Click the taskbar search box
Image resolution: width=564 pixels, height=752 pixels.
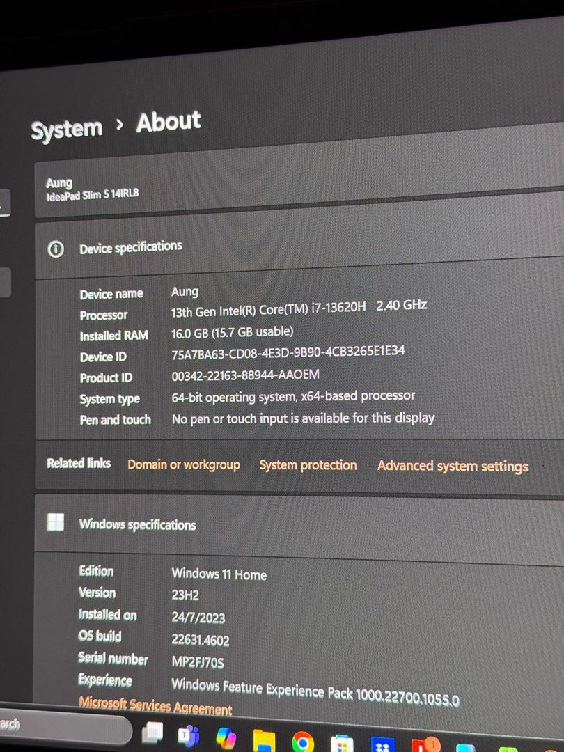coord(65,726)
